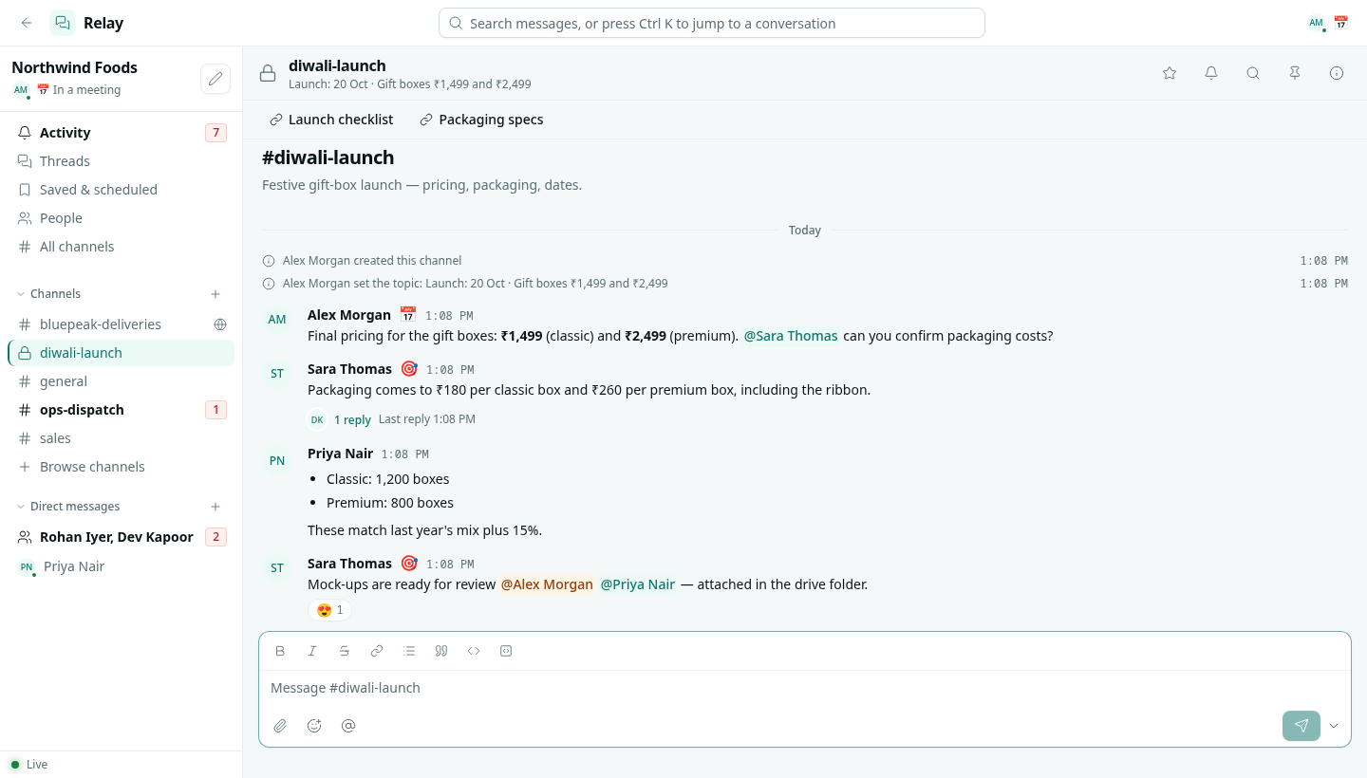The image size is (1367, 778).
Task: Apply bold formatting in composer
Action: pyautogui.click(x=280, y=651)
